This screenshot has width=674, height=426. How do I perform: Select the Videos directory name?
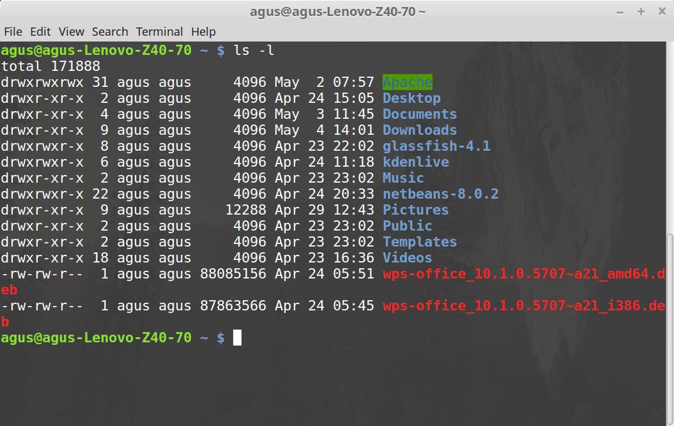point(407,257)
